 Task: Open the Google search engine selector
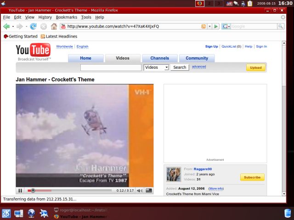tap(226, 27)
